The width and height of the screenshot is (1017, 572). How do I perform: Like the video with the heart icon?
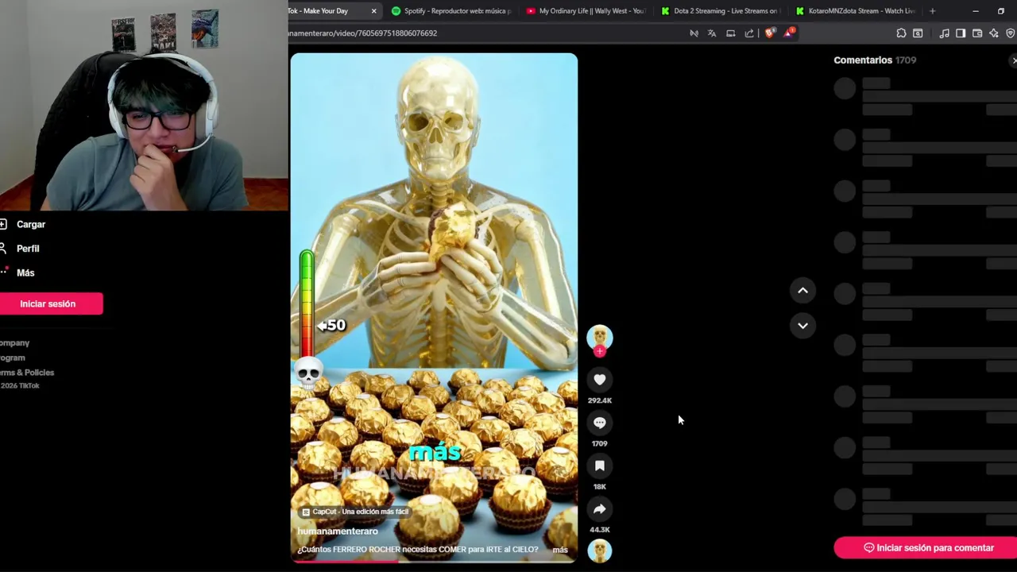600,380
